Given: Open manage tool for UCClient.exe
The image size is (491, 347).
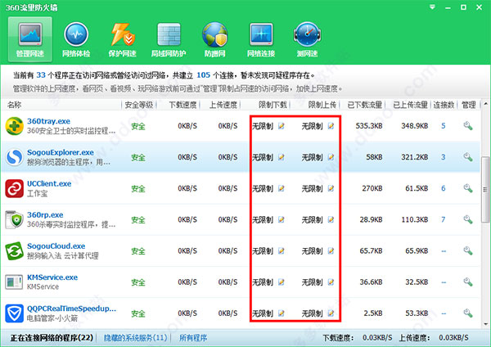Looking at the screenshot, I should [468, 188].
